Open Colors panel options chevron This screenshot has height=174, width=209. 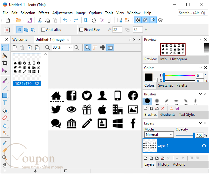(201, 67)
